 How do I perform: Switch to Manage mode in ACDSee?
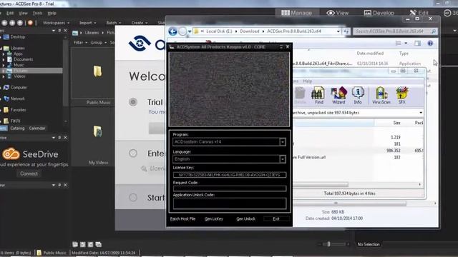296,13
